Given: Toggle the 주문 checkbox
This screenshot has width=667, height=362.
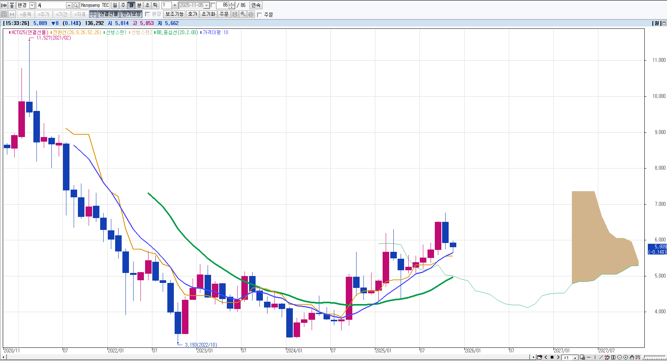Looking at the screenshot, I should (x=259, y=15).
